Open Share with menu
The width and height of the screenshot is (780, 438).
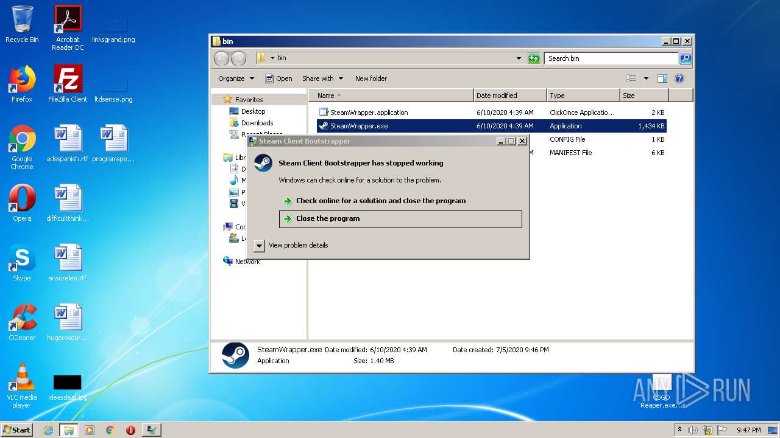pos(322,78)
